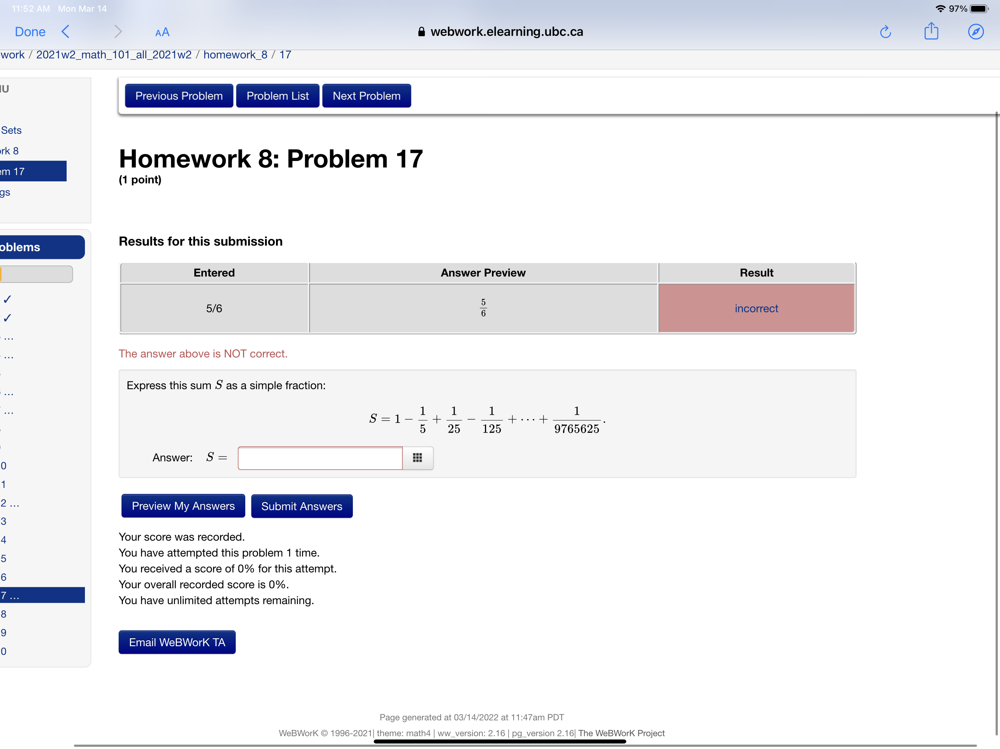The image size is (1000, 749).
Task: Open homework_8 breadcrumb link
Action: click(x=235, y=54)
